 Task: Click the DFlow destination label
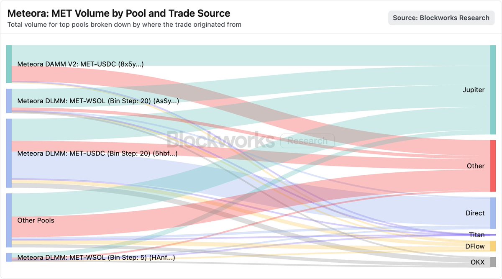[475, 246]
